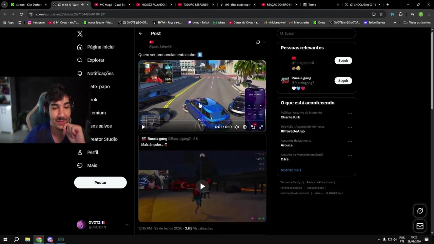
Task: Click the page vertical scrollbar
Action: (432, 70)
